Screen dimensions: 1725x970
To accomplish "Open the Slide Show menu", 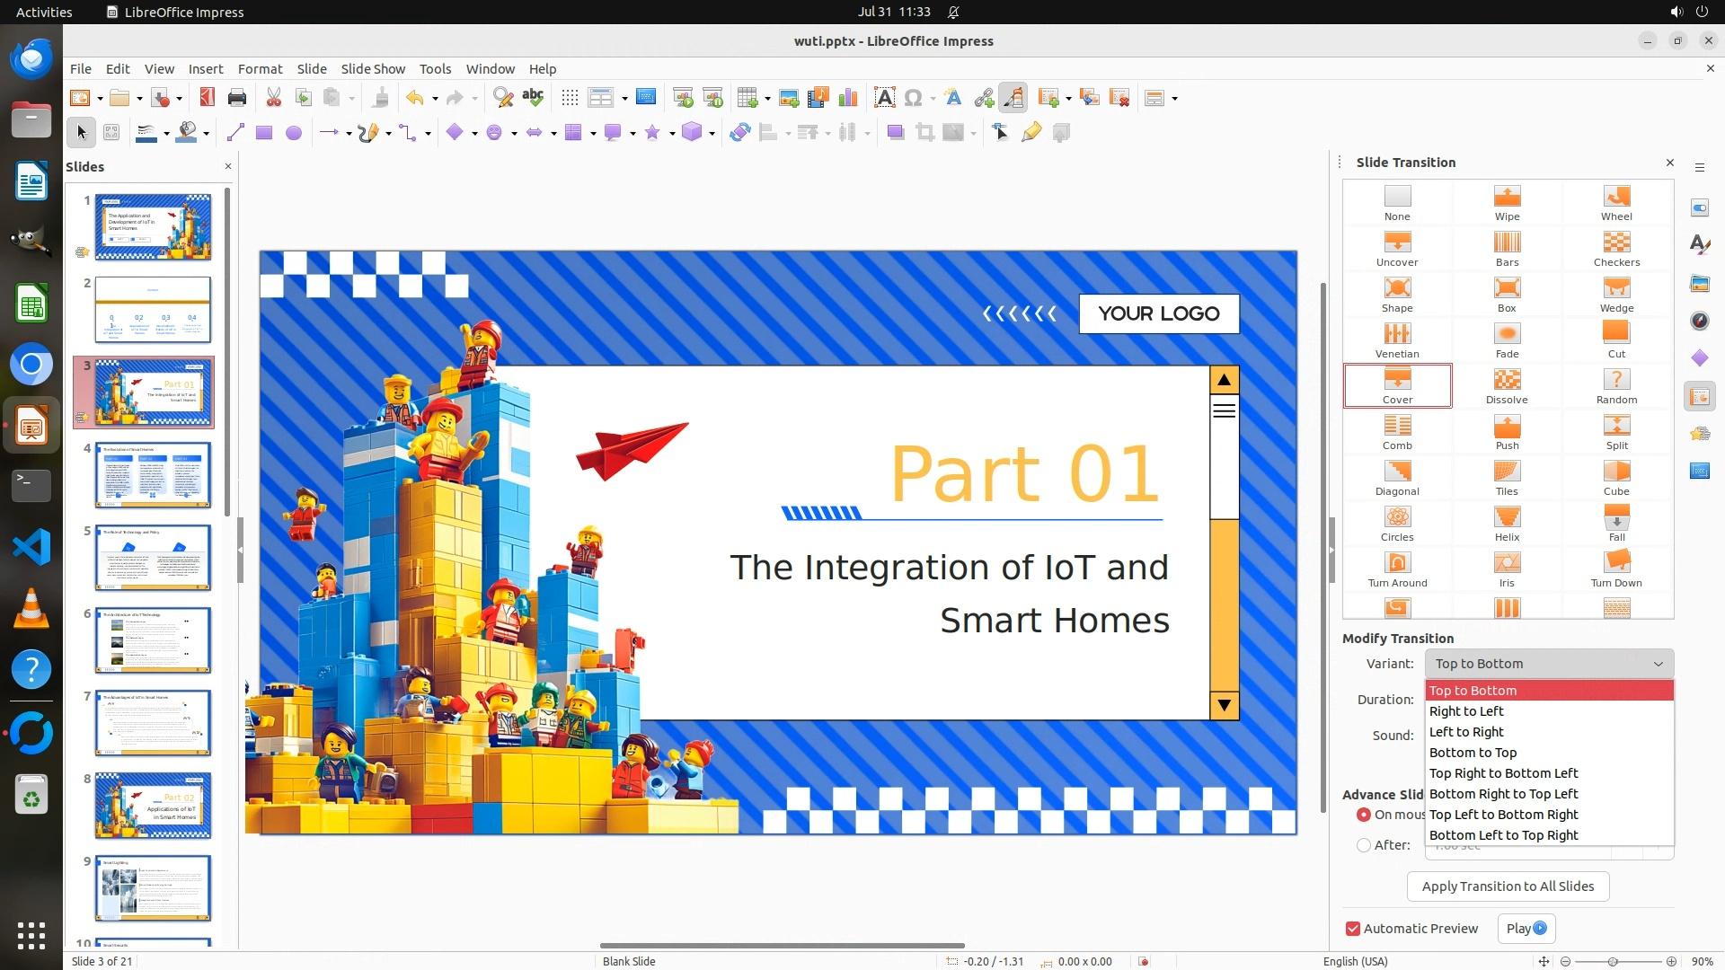I will pyautogui.click(x=372, y=68).
